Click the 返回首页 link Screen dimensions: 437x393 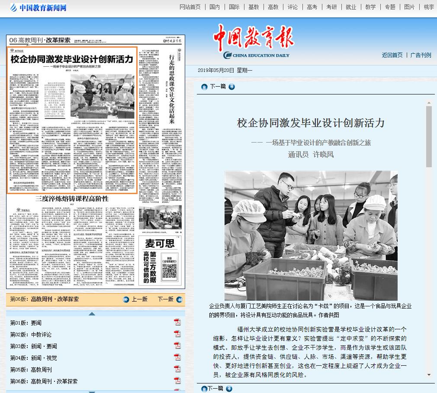pos(392,55)
